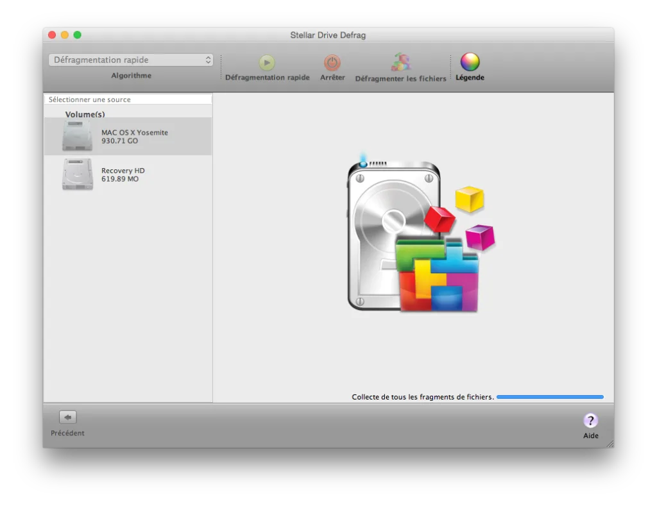Maximize window with the green button
The image size is (657, 506).
(78, 35)
